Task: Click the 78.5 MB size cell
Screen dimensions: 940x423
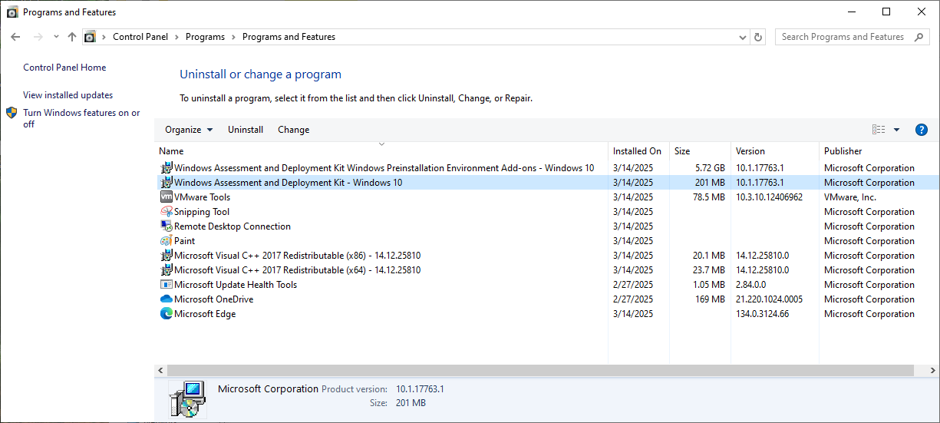Action: pyautogui.click(x=709, y=197)
